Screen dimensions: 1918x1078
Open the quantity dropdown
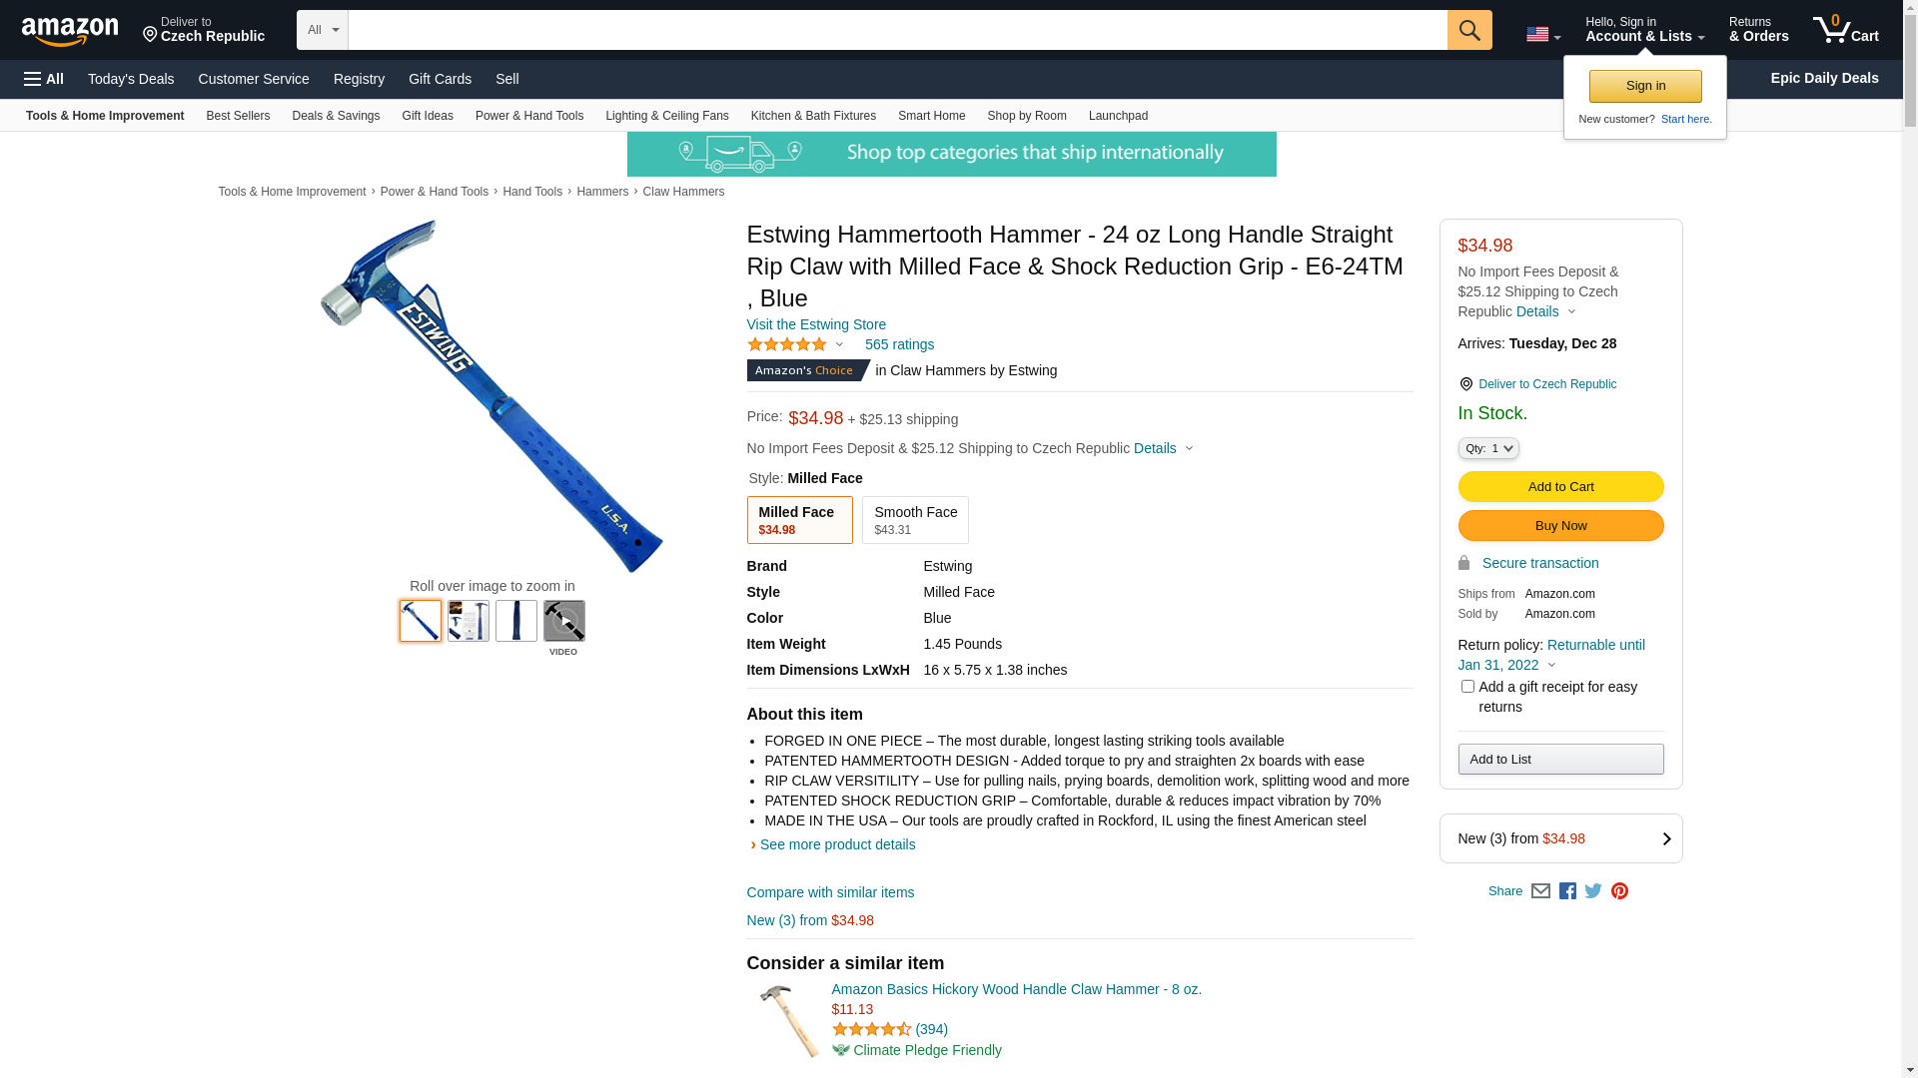click(x=1488, y=449)
